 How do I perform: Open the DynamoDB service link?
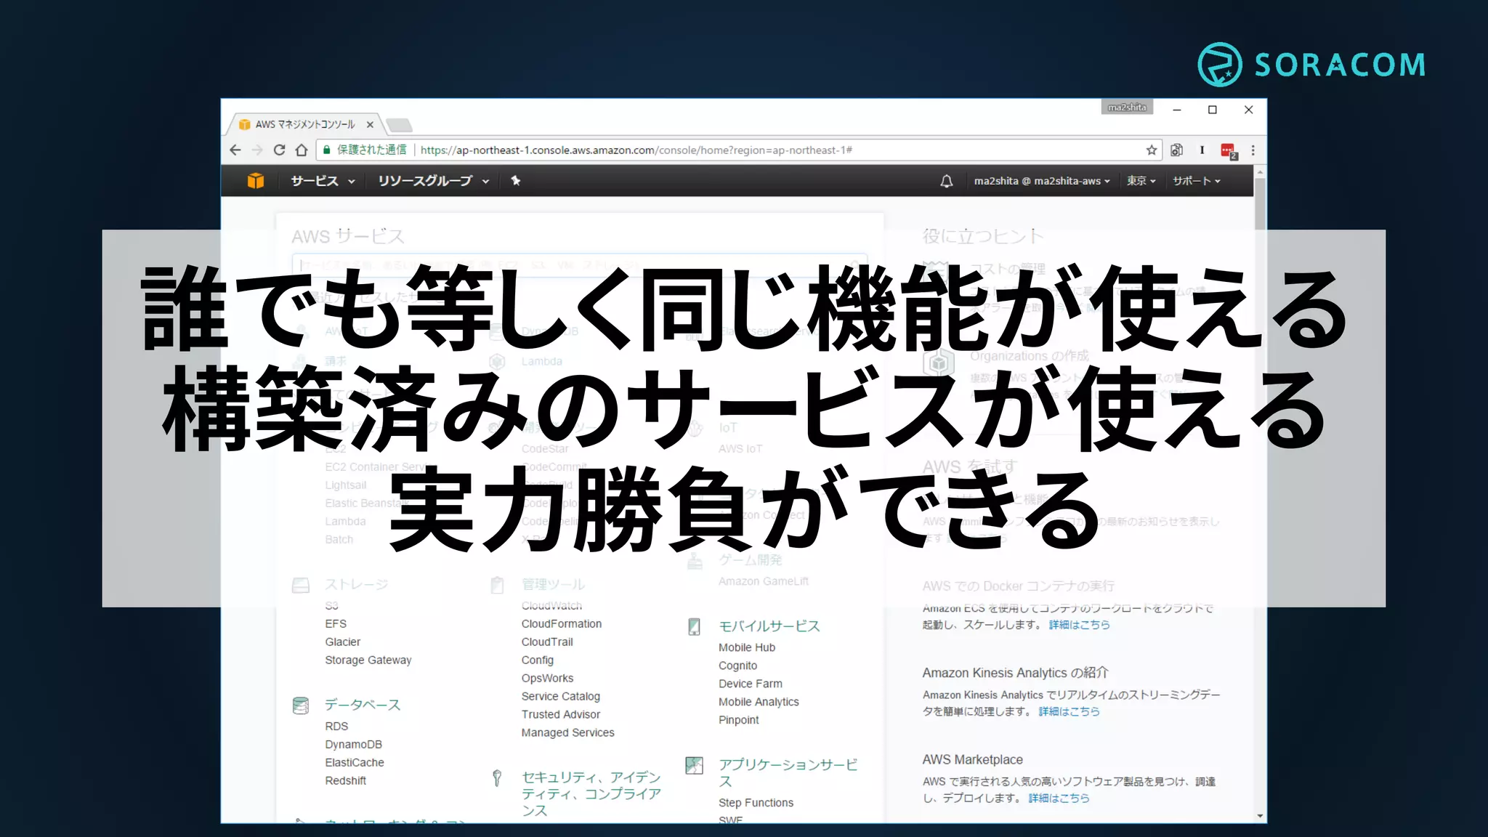pos(354,745)
